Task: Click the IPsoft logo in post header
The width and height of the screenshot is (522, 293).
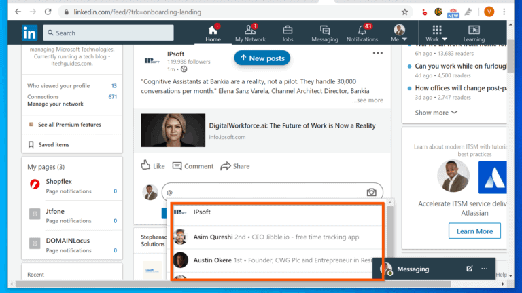Action: pyautogui.click(x=152, y=61)
